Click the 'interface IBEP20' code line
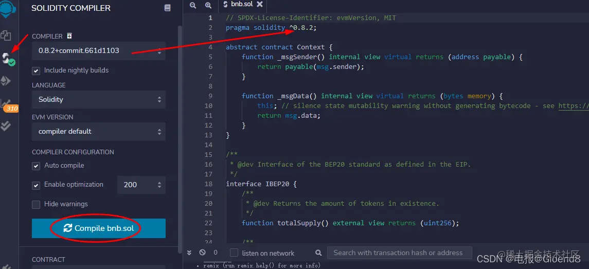Screen dimensions: 589x269 pos(261,184)
